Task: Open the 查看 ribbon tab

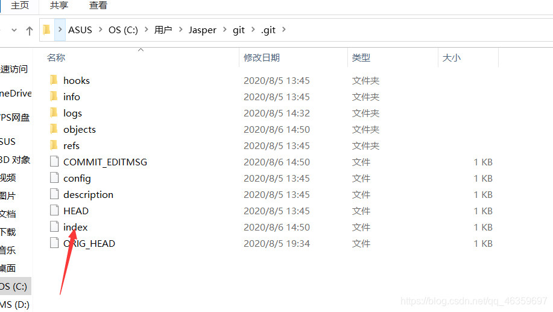Action: pyautogui.click(x=98, y=5)
